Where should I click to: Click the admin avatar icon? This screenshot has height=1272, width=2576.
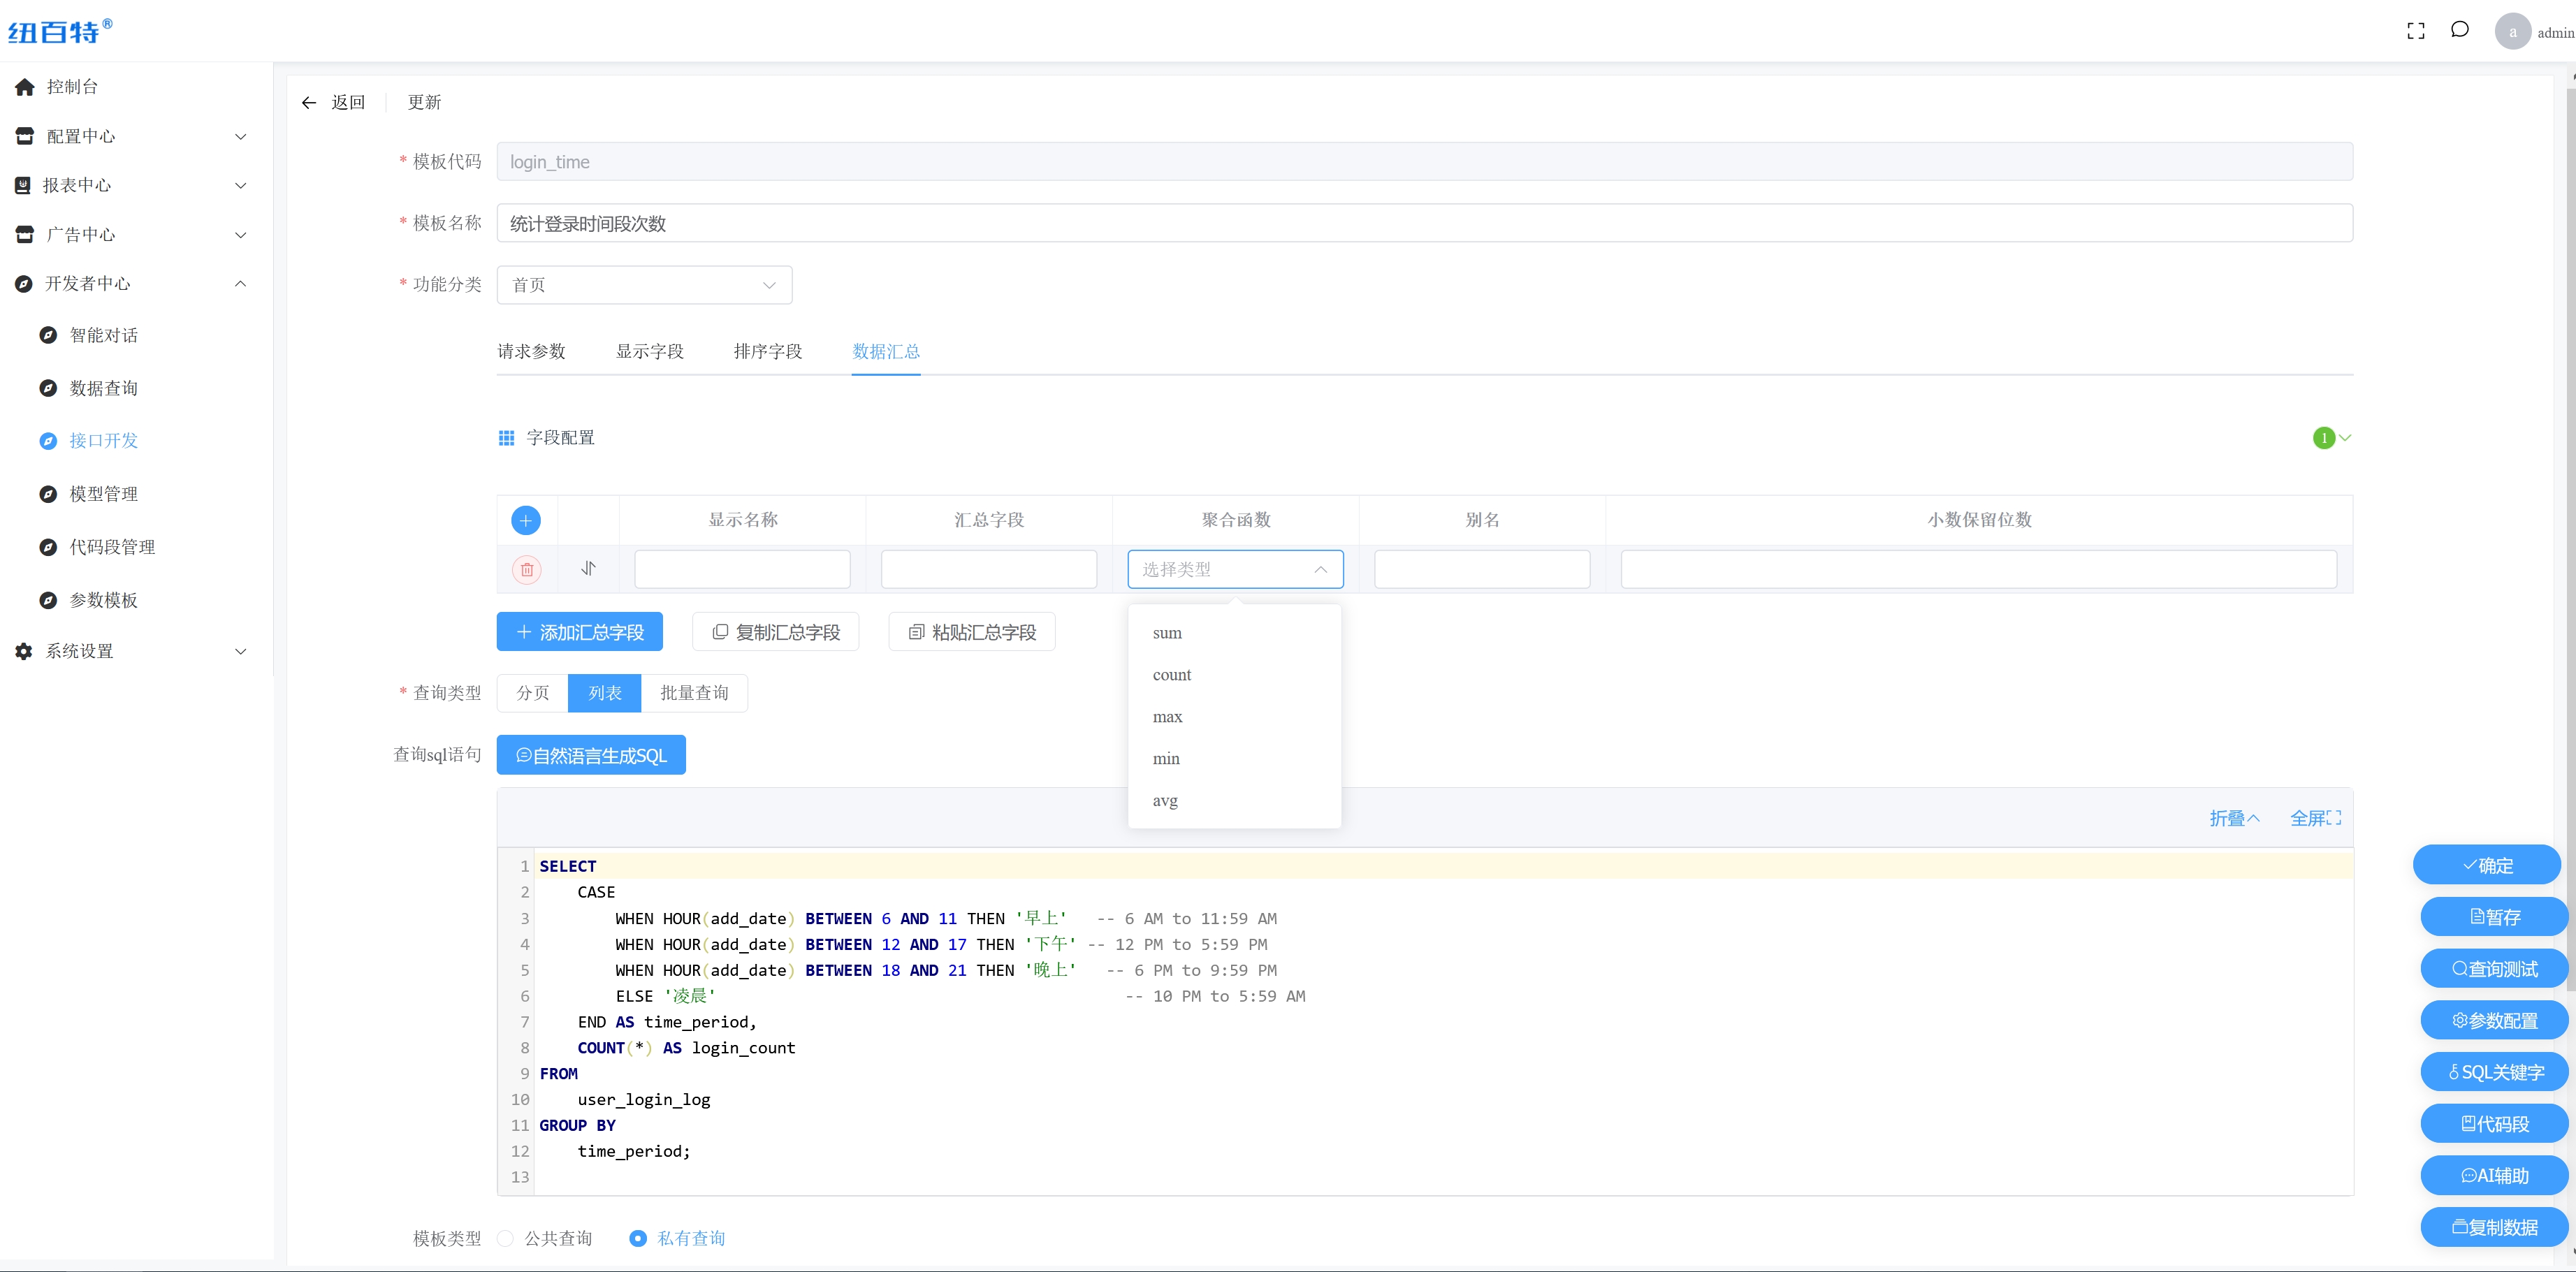coord(2512,31)
